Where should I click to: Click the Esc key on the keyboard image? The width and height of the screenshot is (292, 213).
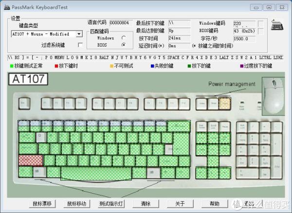tap(24, 103)
